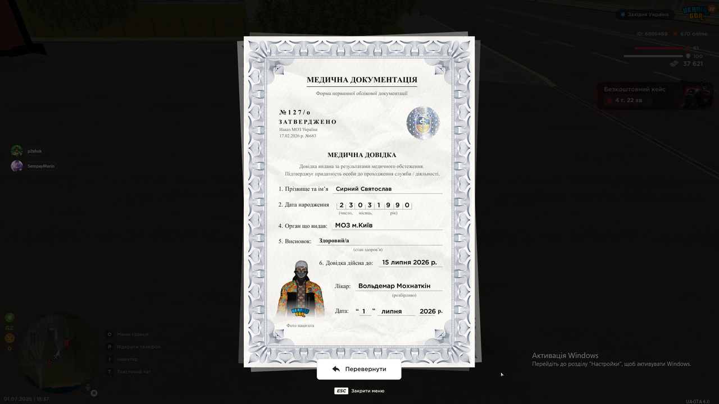Click the holographic MOZ seal on certificate
719x404 pixels.
point(423,123)
